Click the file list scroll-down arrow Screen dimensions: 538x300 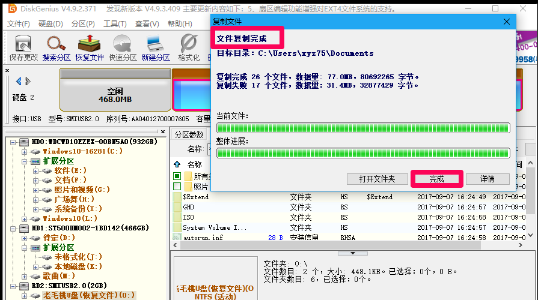pyautogui.click(x=531, y=235)
